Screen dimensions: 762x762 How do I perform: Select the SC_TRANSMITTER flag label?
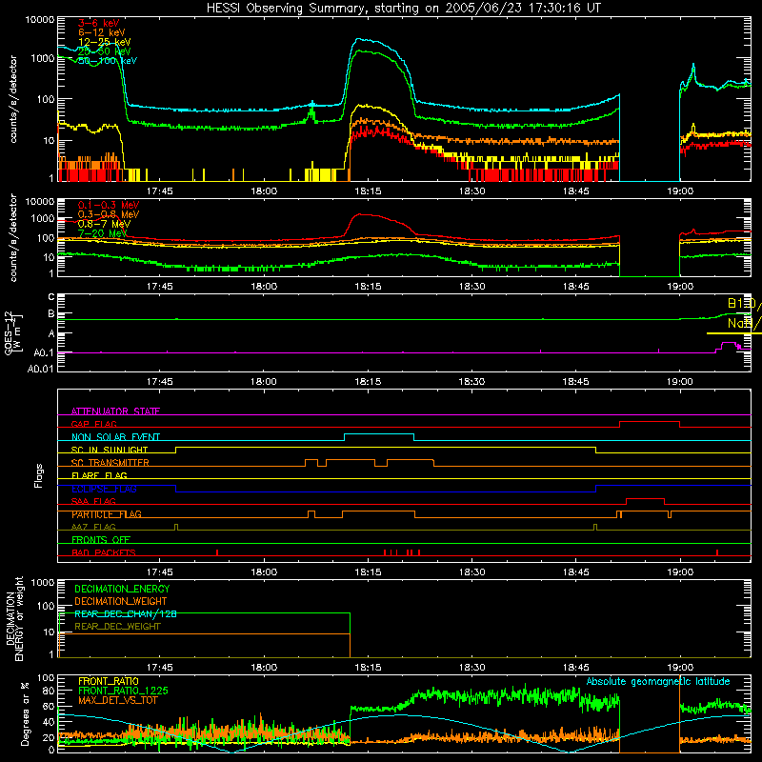pos(110,463)
